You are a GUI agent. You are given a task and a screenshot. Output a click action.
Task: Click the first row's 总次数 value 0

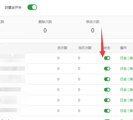[x=58, y=58]
